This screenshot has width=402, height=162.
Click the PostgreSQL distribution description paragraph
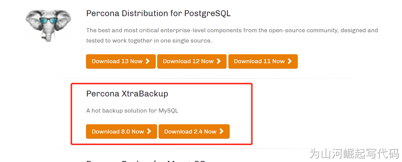pyautogui.click(x=232, y=30)
